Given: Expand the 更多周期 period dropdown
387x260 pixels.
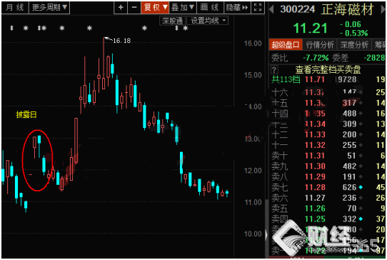Looking at the screenshot, I should 49,7.
